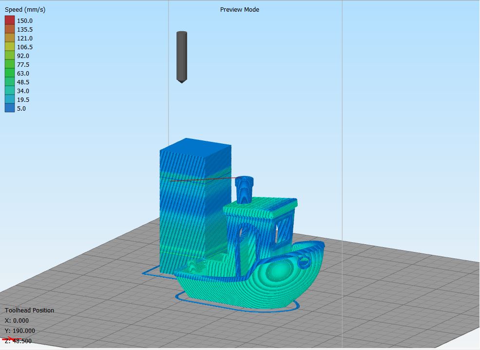Click the 135.5 orange speed swatch
This screenshot has height=350, width=480.
coord(9,29)
